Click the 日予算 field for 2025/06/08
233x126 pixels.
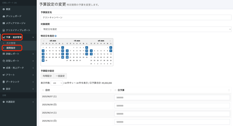tap(172, 106)
